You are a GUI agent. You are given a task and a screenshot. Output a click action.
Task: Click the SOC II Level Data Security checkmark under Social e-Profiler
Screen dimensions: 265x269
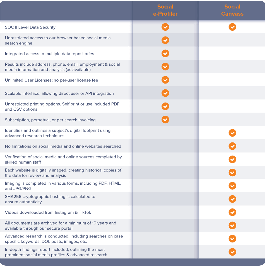(x=165, y=27)
